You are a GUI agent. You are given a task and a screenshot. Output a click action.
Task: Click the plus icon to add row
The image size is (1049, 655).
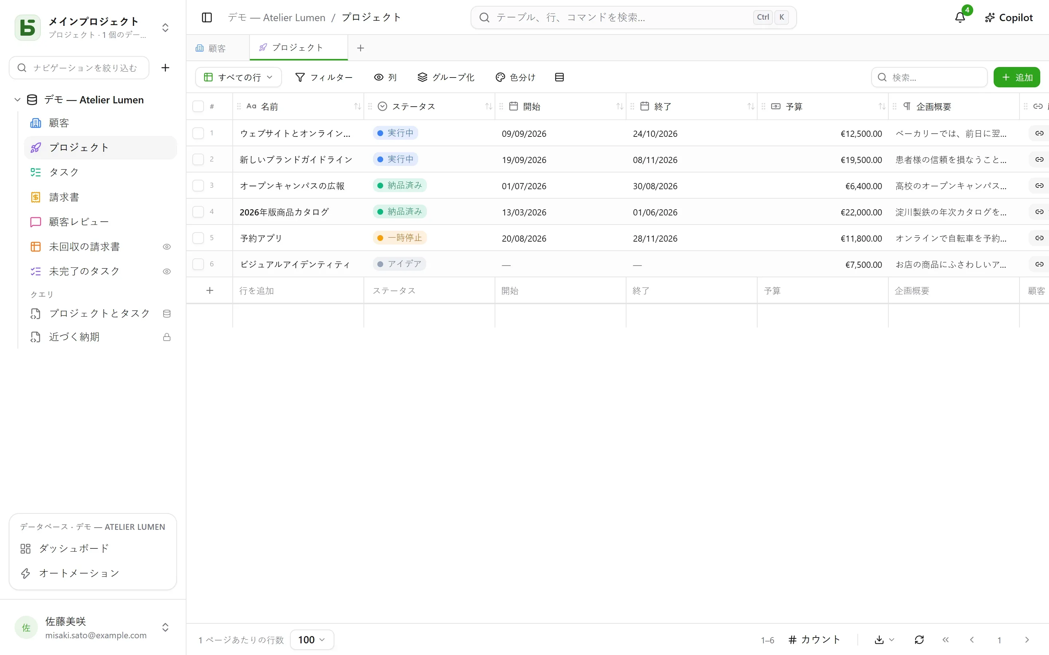coord(210,290)
